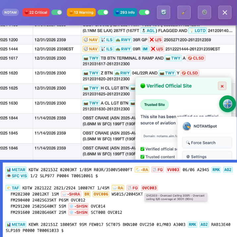
Task: Click the AO2 tag in KDTW METAR
Action: (x=228, y=170)
